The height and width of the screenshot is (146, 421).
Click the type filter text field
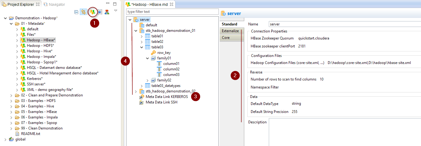tap(172, 12)
